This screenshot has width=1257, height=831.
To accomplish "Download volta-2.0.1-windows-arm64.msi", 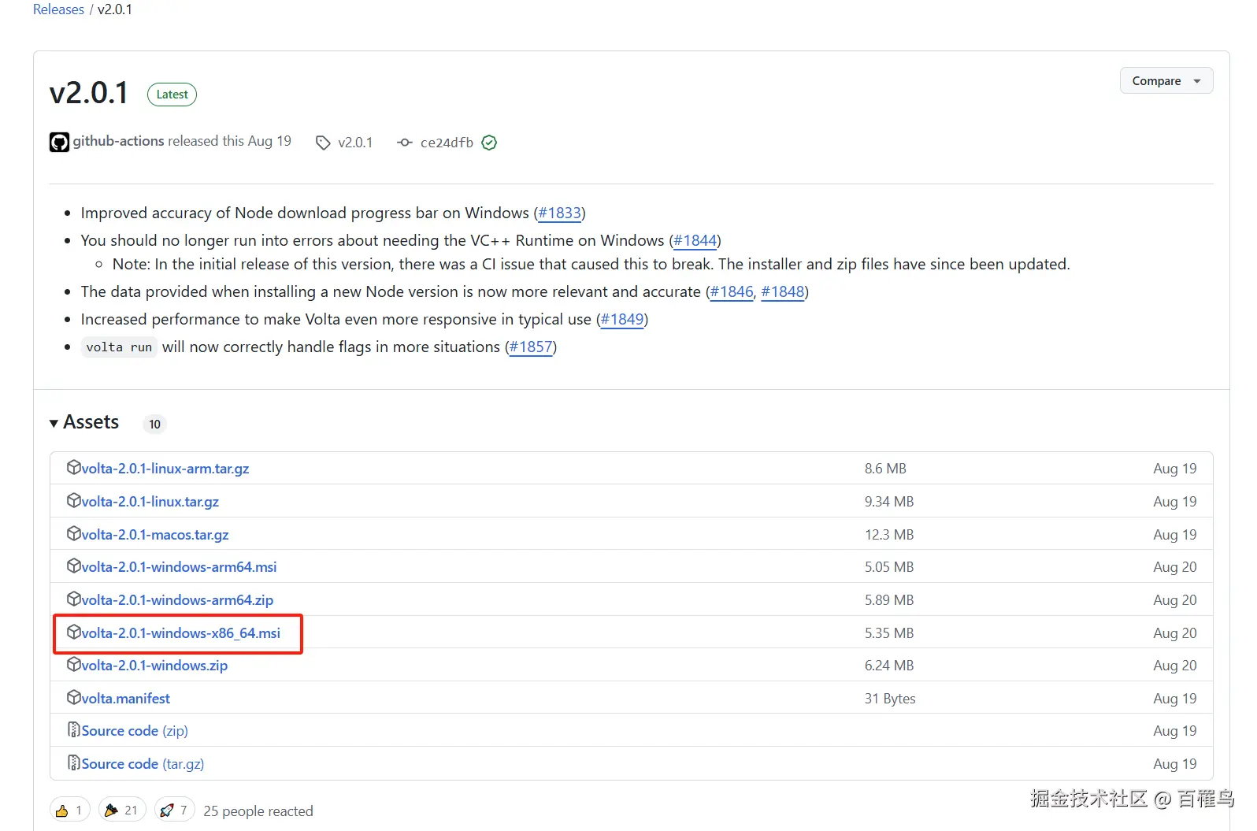I will (x=180, y=567).
